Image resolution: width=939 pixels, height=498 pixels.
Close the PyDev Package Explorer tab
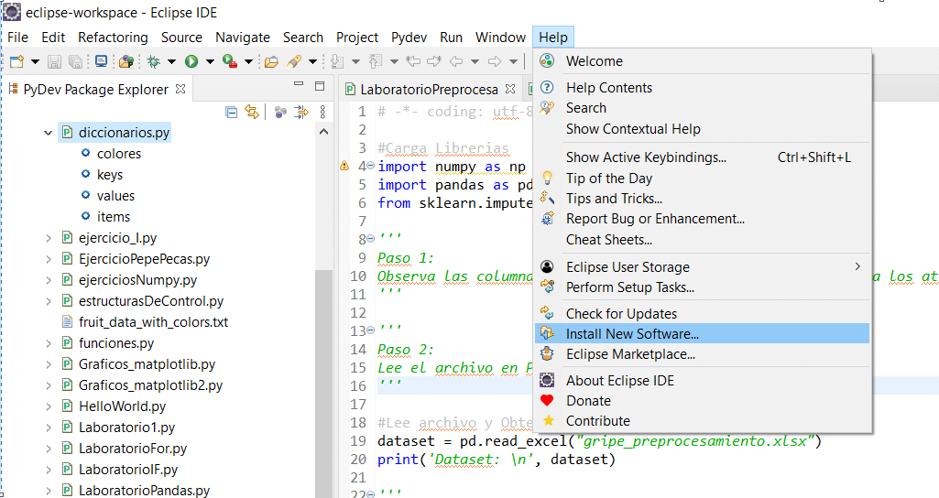[x=180, y=89]
